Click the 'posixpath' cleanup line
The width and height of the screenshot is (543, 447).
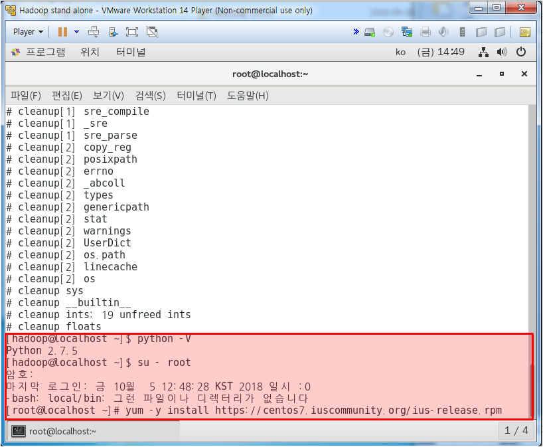(x=72, y=159)
